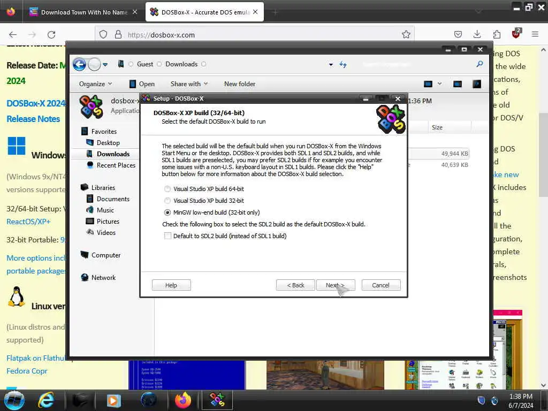
Task: Expand address bar history dropdown
Action: click(x=331, y=65)
